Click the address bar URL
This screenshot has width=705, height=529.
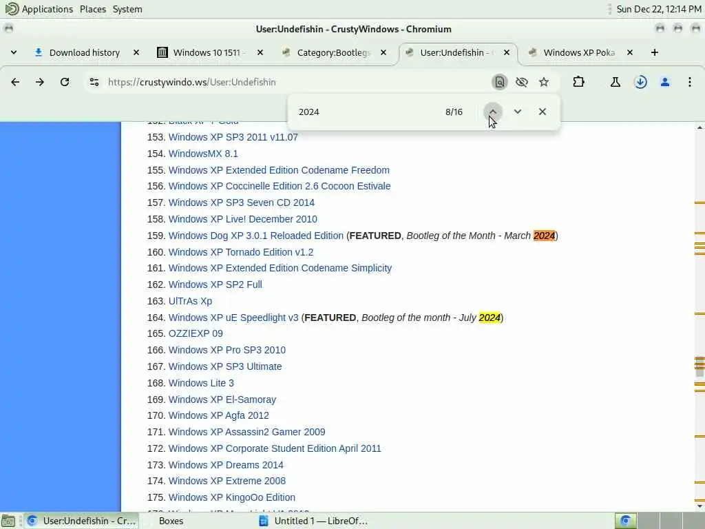coord(192,83)
